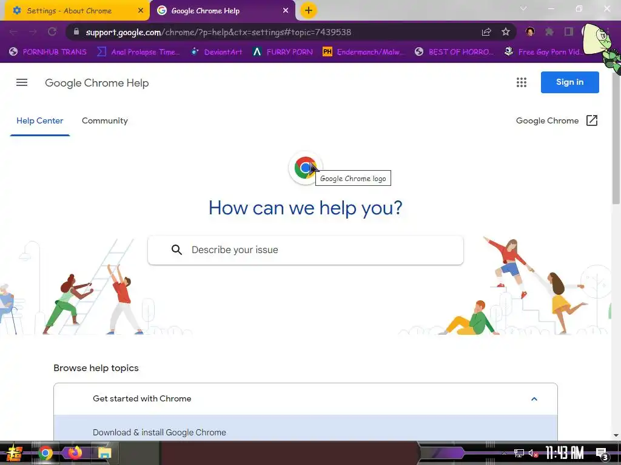The image size is (621, 465).
Task: Open Chrome from the taskbar
Action: 45,453
